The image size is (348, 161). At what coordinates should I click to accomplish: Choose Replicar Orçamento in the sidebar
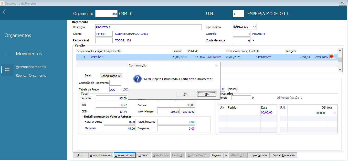click(31, 76)
